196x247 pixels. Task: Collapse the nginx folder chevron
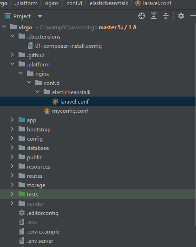coord(20,73)
